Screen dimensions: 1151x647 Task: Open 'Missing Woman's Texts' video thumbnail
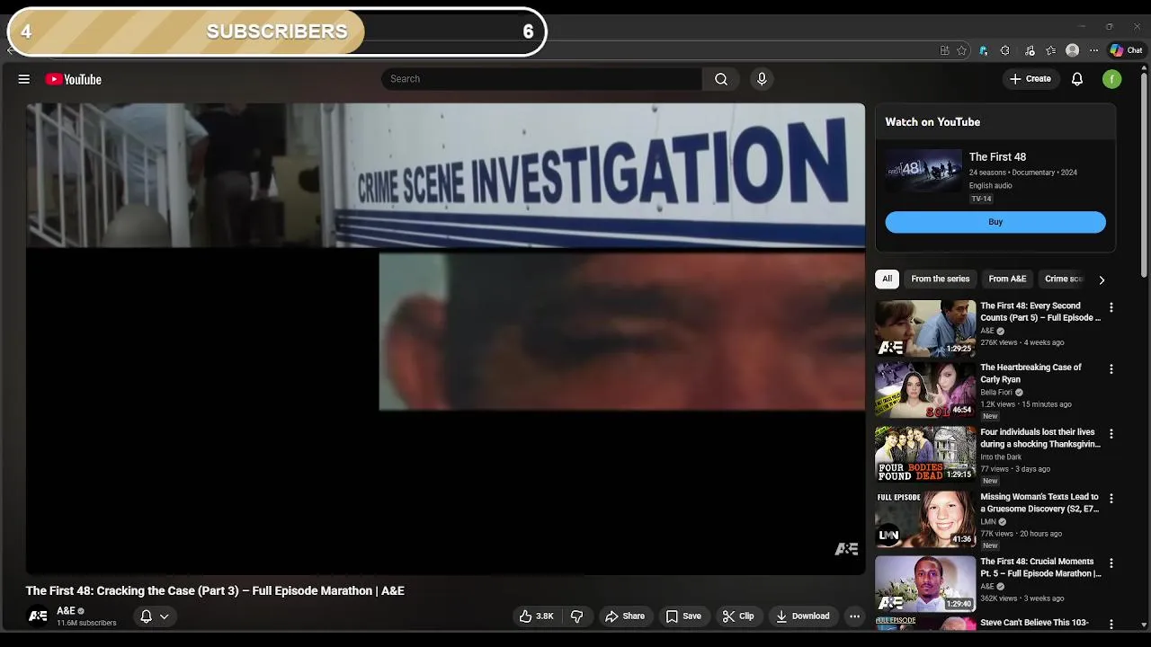click(x=925, y=518)
